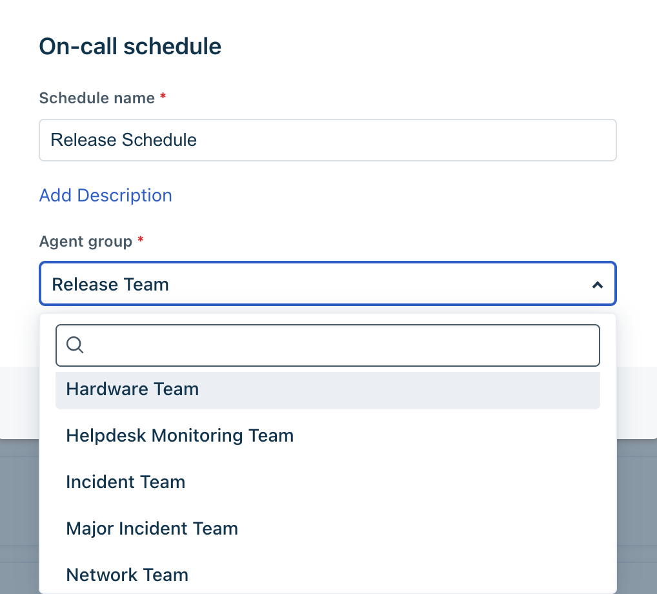
Task: Click the Agent group required asterisk
Action: tap(141, 241)
